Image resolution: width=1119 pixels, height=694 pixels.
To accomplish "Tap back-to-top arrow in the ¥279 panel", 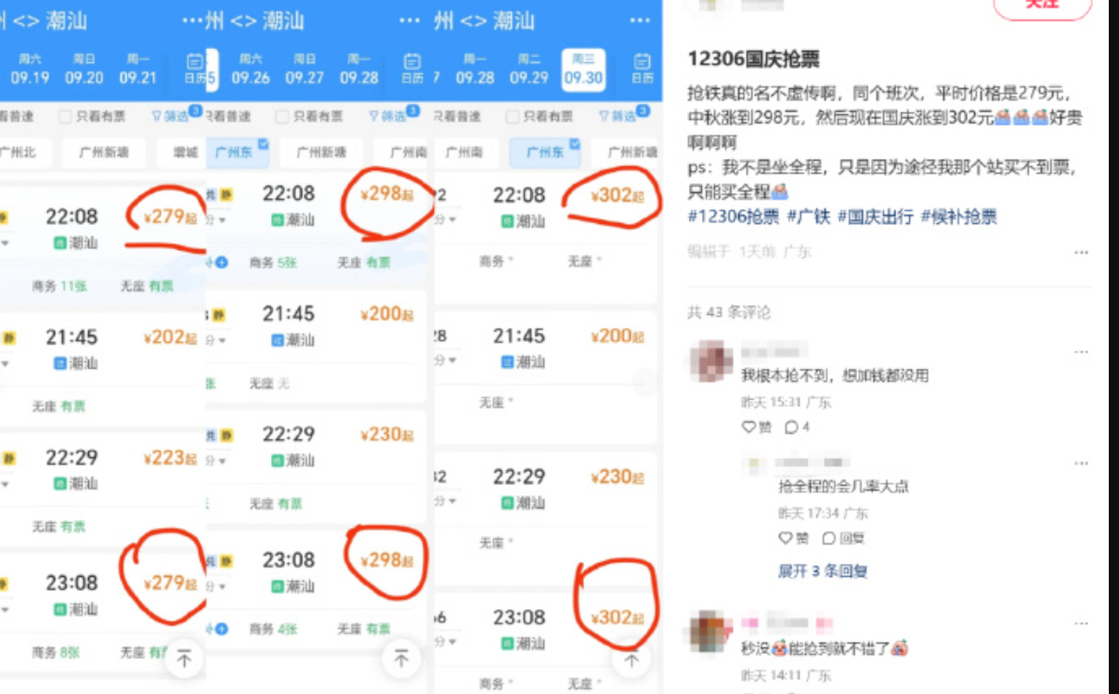I will [184, 660].
